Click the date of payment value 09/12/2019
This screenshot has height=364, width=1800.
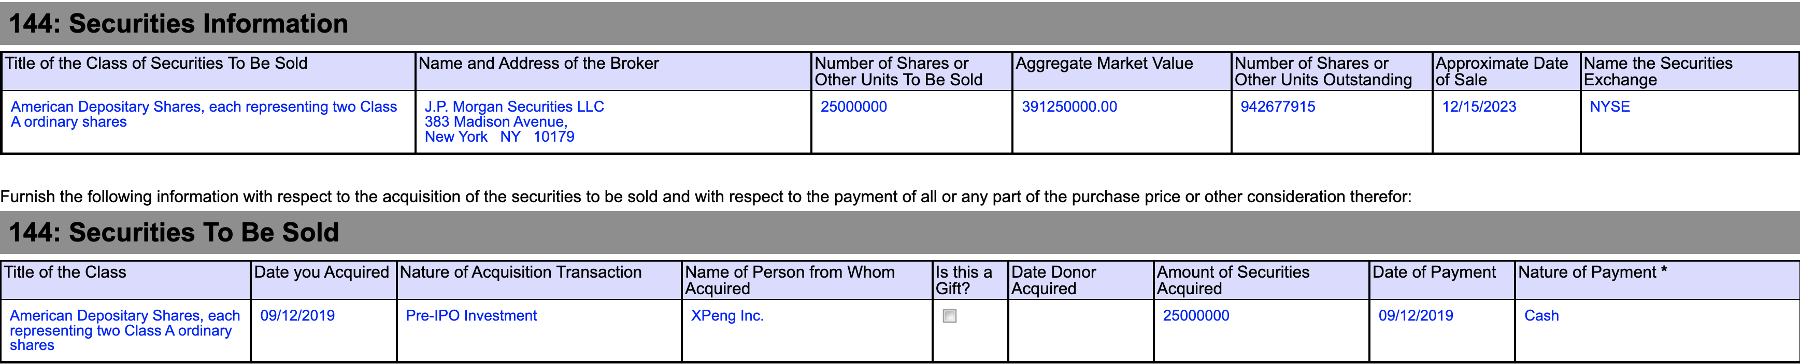coord(1416,315)
